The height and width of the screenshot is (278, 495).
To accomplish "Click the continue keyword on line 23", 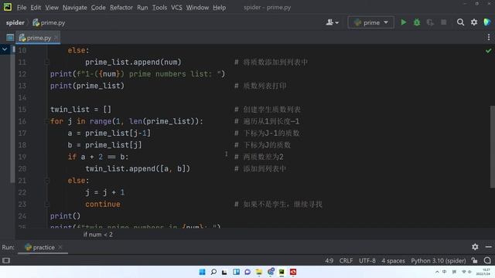I will 103,204.
